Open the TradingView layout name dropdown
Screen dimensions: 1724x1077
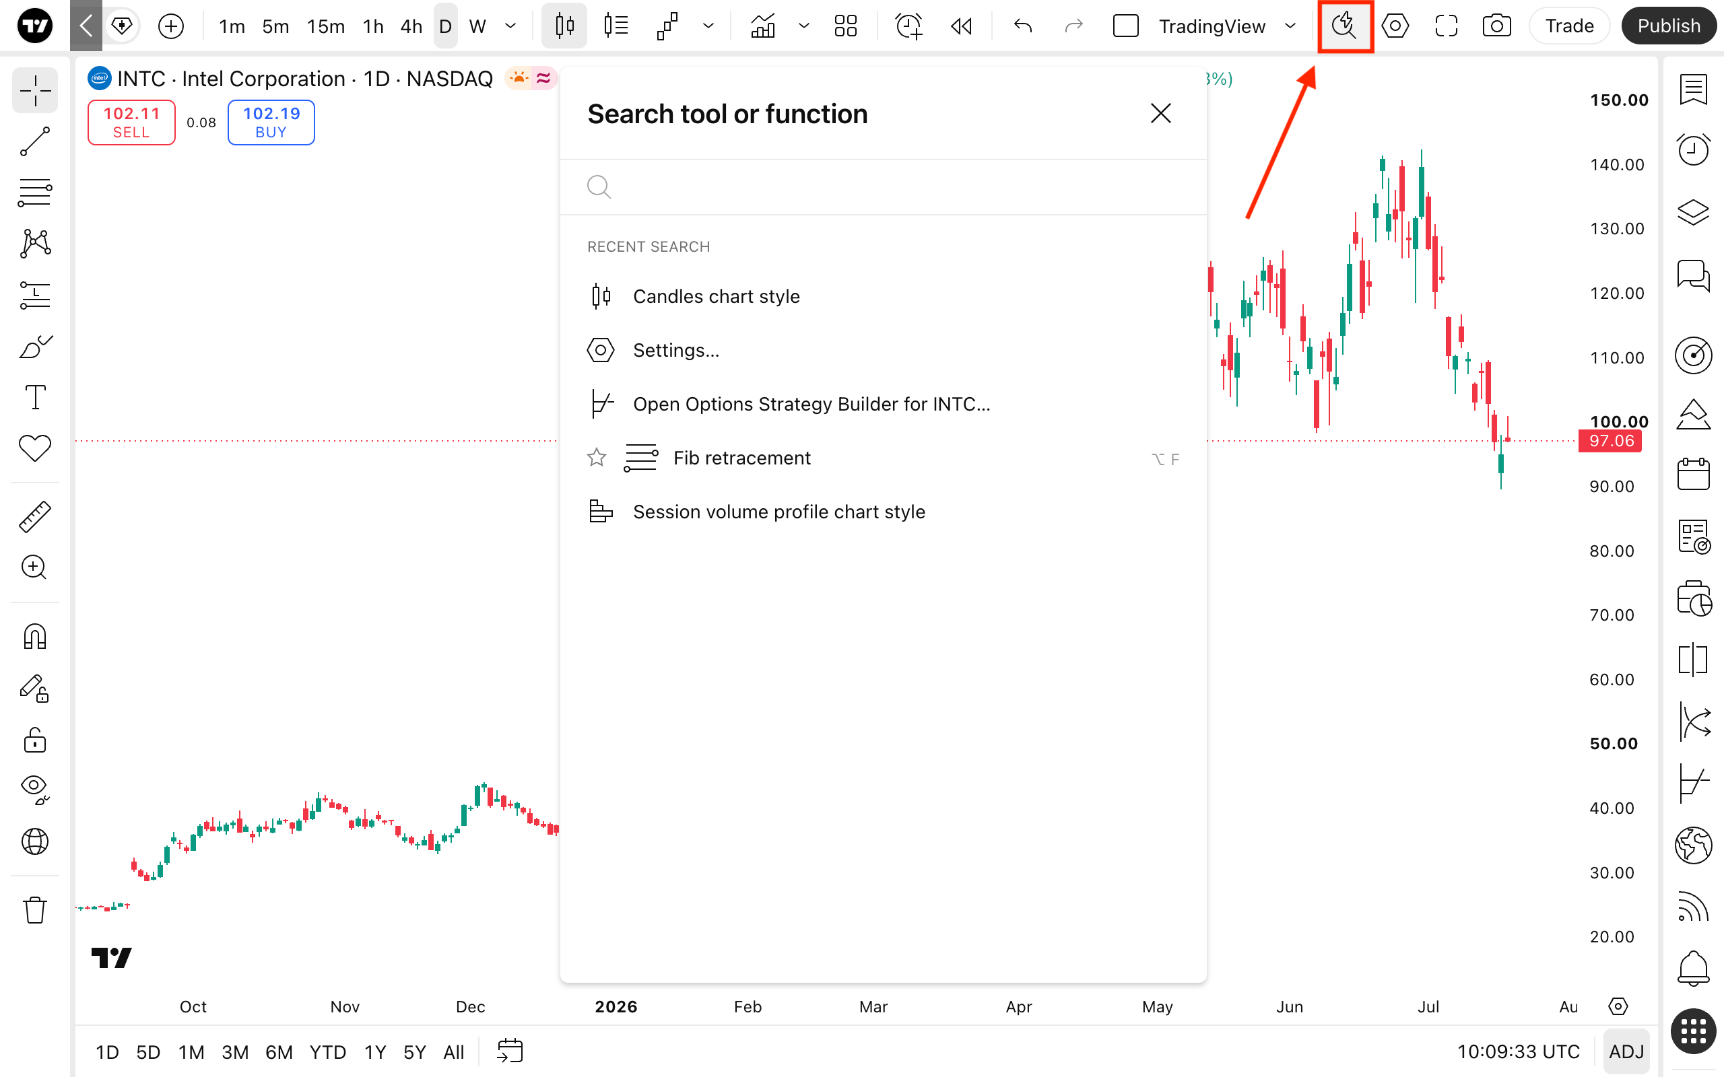1227,26
